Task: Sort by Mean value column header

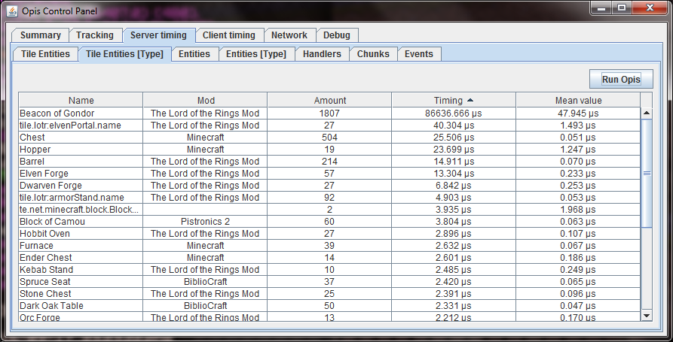Action: tap(578, 100)
